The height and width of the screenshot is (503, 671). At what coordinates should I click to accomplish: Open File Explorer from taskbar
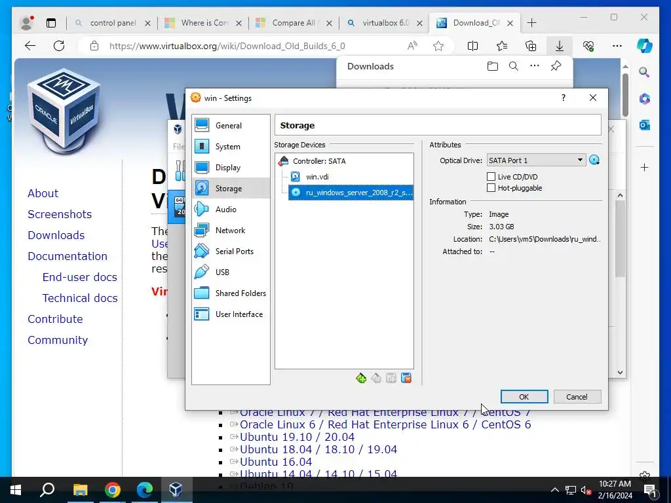click(x=80, y=490)
